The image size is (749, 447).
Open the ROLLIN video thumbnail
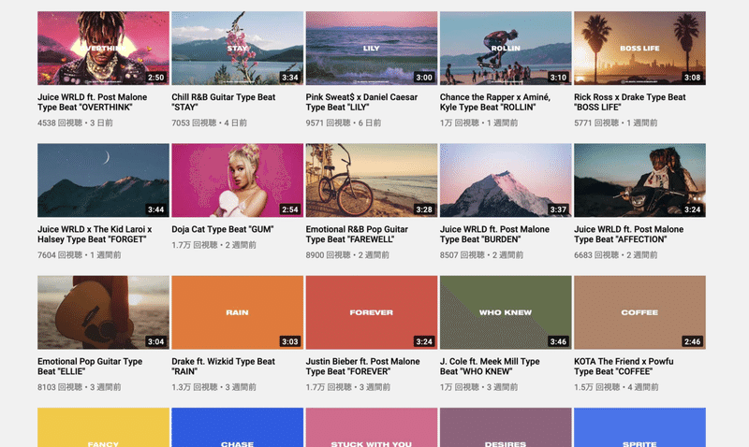coord(506,49)
